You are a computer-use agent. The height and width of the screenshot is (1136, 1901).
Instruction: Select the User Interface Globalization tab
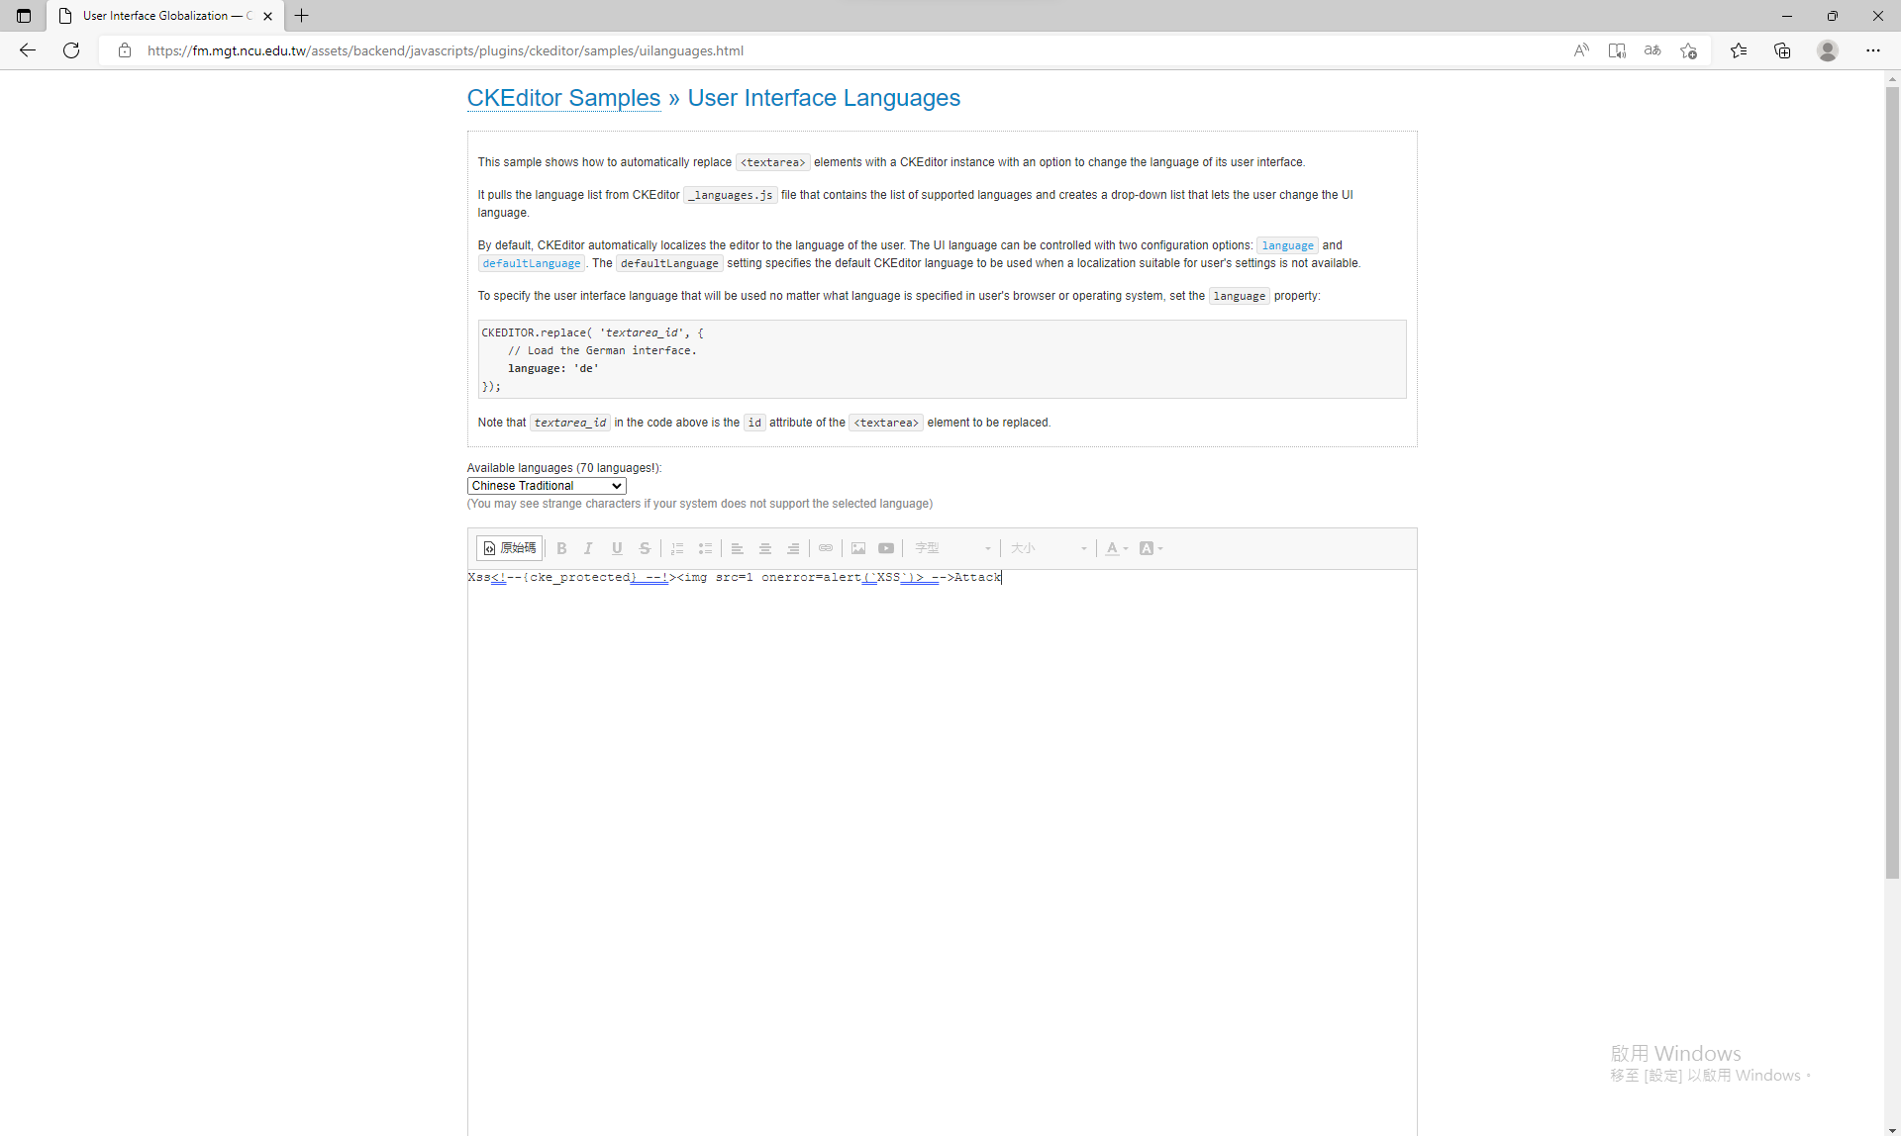coord(165,16)
